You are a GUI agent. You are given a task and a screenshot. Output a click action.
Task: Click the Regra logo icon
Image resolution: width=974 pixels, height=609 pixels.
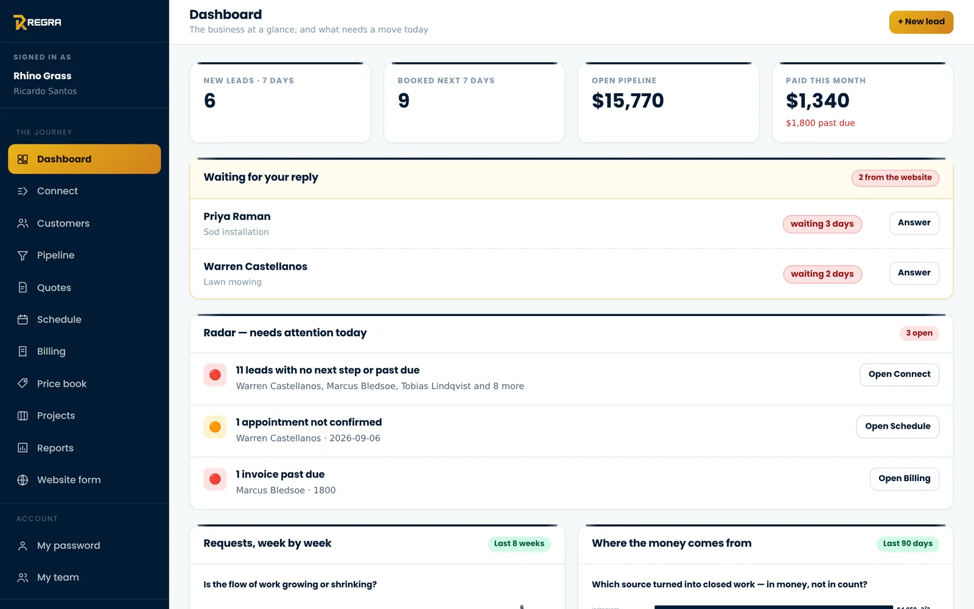[x=20, y=23]
